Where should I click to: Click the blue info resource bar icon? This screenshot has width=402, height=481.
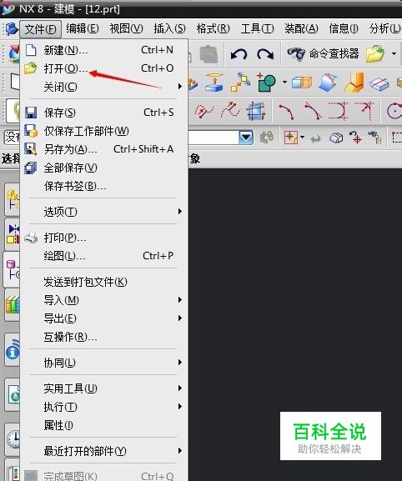(13, 350)
